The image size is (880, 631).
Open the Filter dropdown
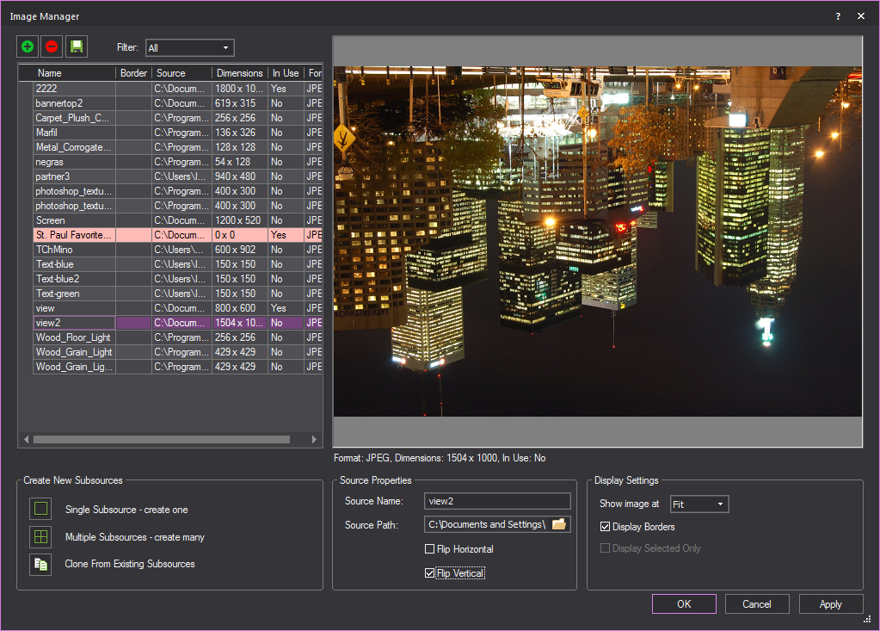tap(188, 47)
